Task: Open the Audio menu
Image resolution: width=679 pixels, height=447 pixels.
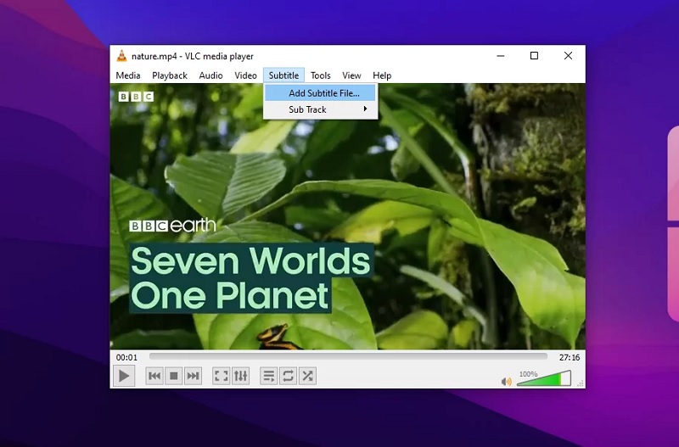Action: coord(210,75)
